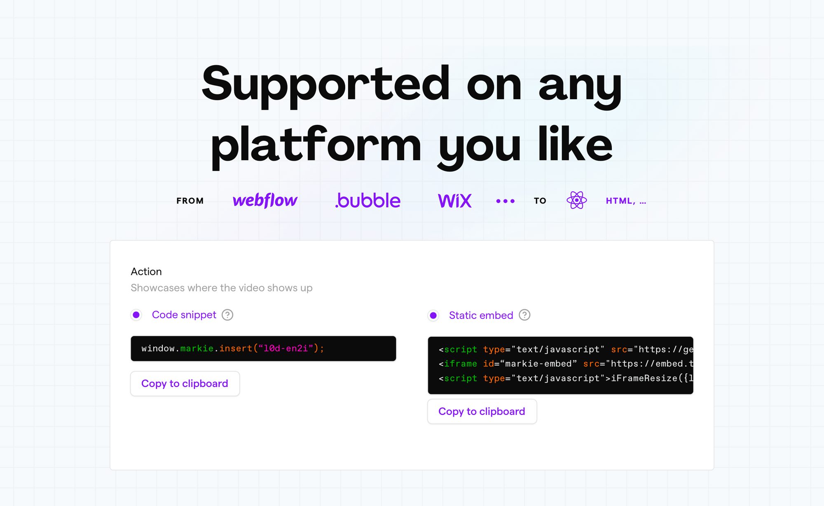
Task: Select the Code snippet radio button
Action: (136, 315)
